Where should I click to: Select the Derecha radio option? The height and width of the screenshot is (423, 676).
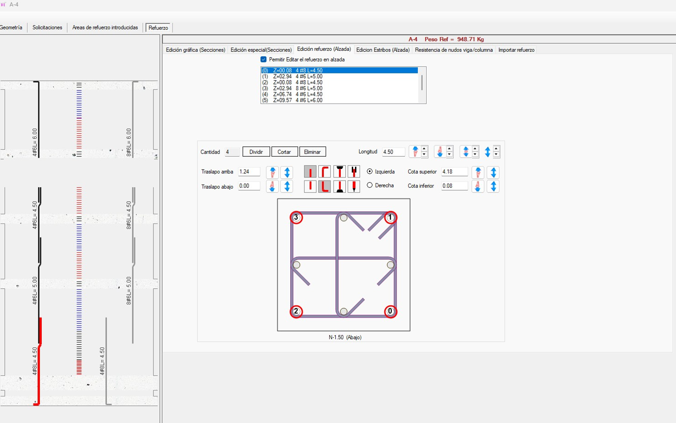(x=370, y=186)
